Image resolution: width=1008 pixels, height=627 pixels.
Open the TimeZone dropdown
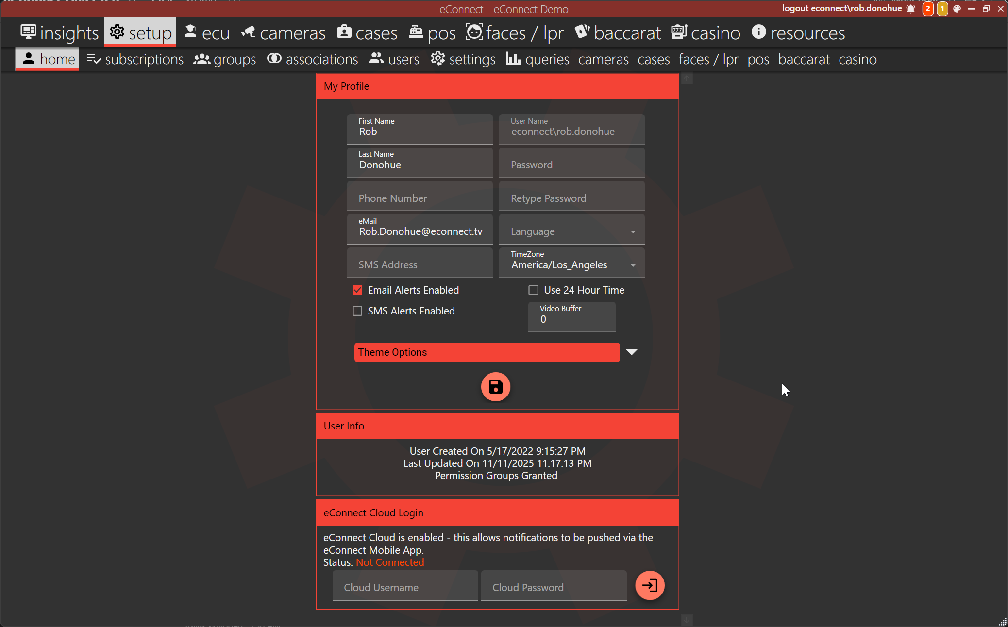pos(571,264)
